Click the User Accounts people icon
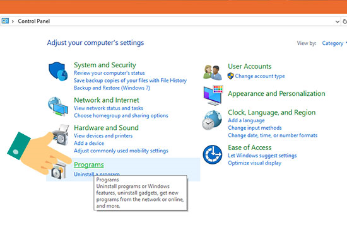The image size is (347, 252). pyautogui.click(x=213, y=72)
